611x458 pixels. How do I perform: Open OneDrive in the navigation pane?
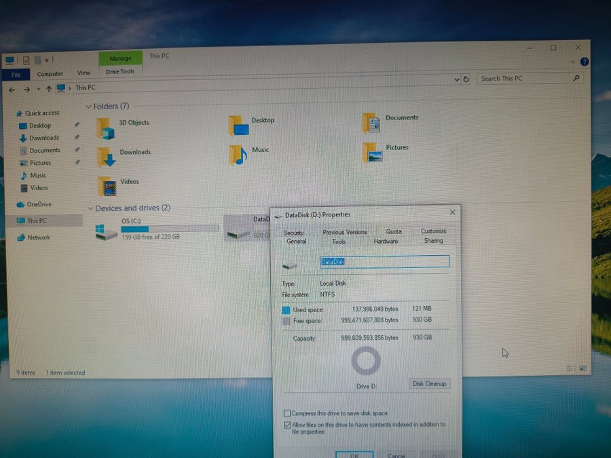coord(39,204)
